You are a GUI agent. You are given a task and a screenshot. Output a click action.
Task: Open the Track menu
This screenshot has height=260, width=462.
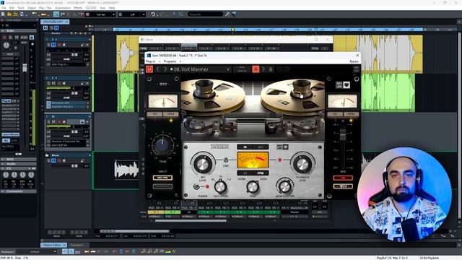pyautogui.click(x=21, y=8)
